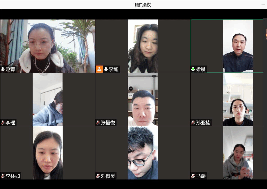The height and width of the screenshot is (189, 267).
Task: Click the muted microphone icon for 刘树昊
Action: pos(98,176)
